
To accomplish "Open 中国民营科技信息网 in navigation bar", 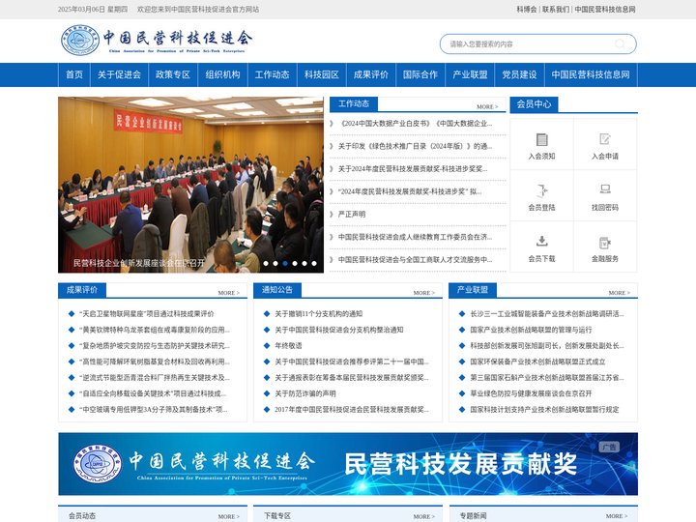I will [591, 74].
